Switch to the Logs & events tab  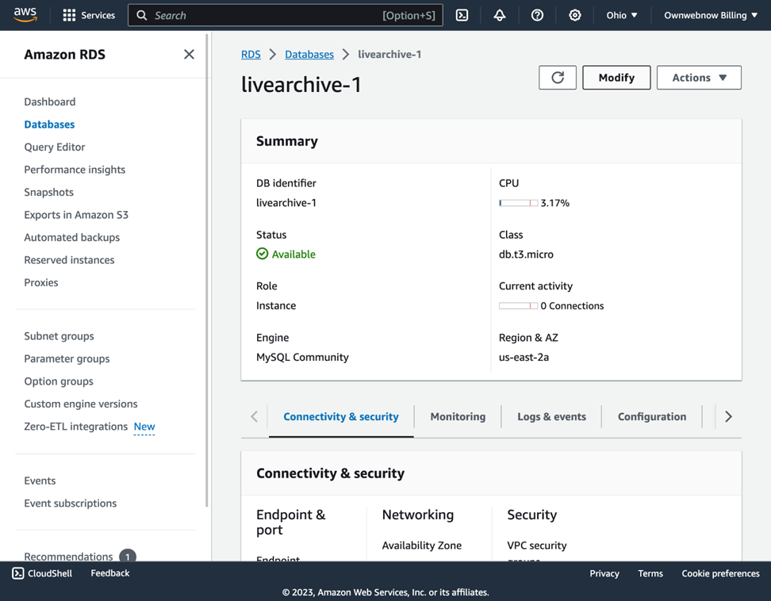point(551,417)
